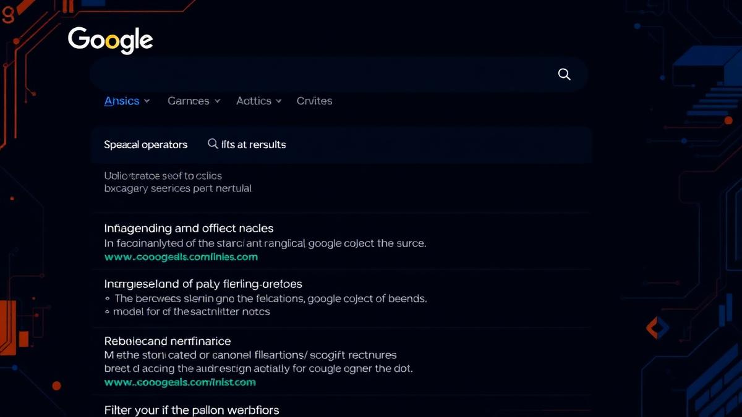Click inside the empty search input field
742x417 pixels.
[309, 74]
